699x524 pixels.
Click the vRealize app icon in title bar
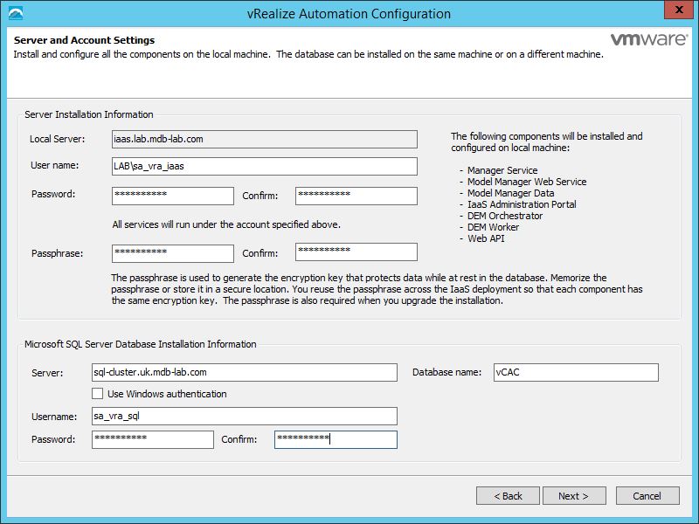click(15, 13)
